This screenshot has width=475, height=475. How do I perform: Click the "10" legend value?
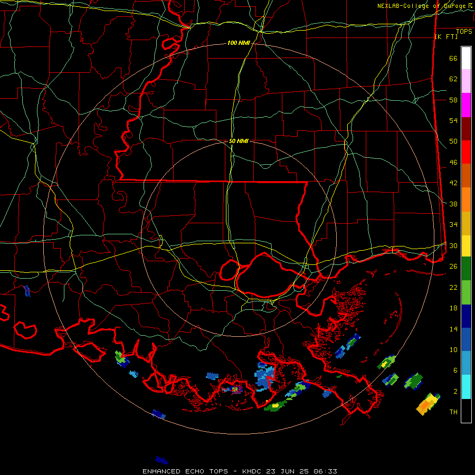pyautogui.click(x=453, y=349)
